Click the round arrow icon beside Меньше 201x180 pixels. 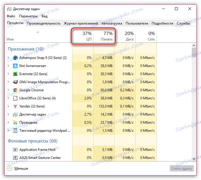click(x=10, y=168)
